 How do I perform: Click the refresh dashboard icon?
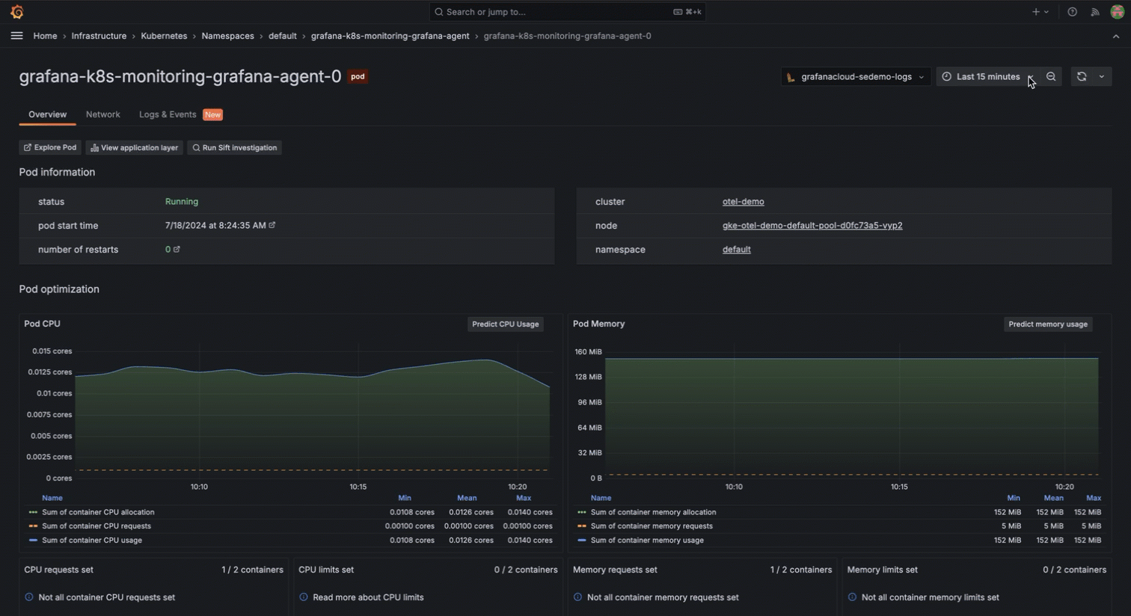click(1082, 76)
